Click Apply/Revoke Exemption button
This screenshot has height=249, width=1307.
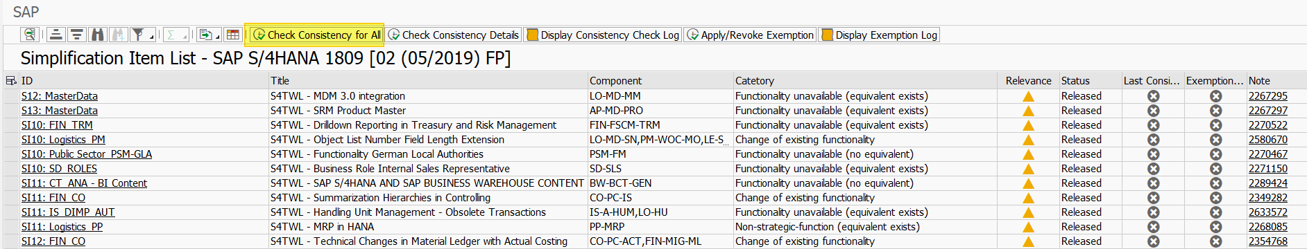[750, 35]
